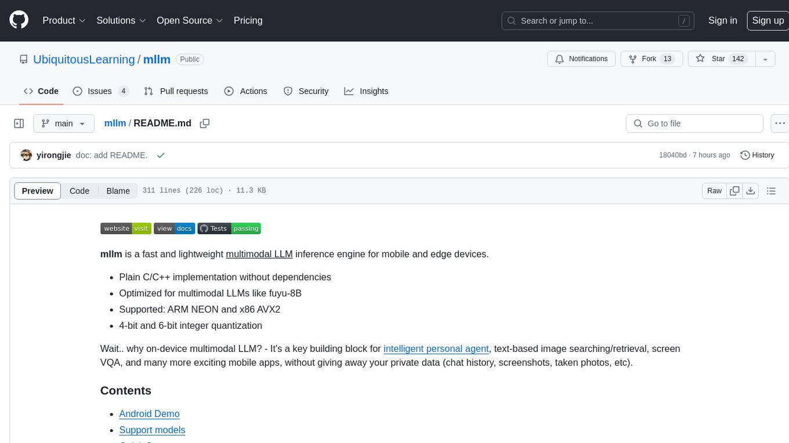Switch to the Actions tab
789x443 pixels.
pos(245,91)
